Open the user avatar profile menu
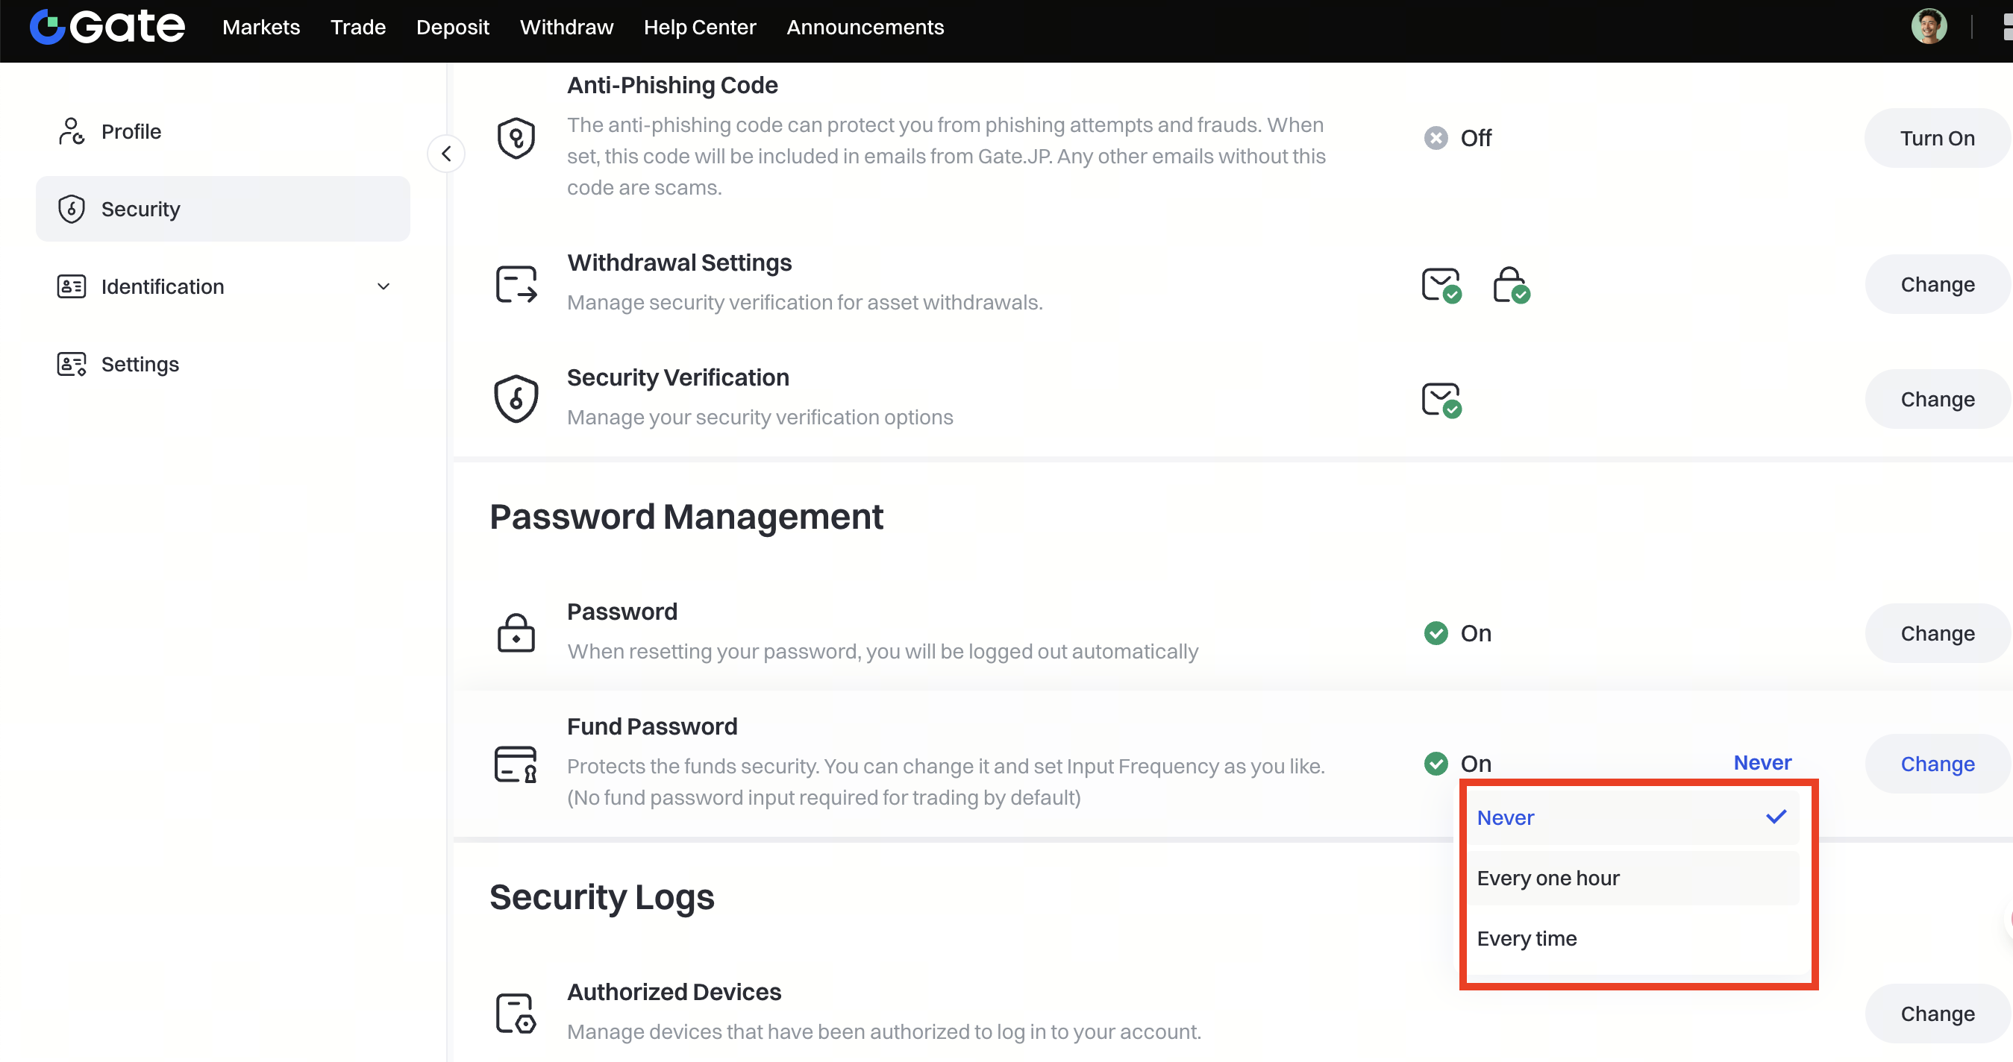 (1929, 28)
